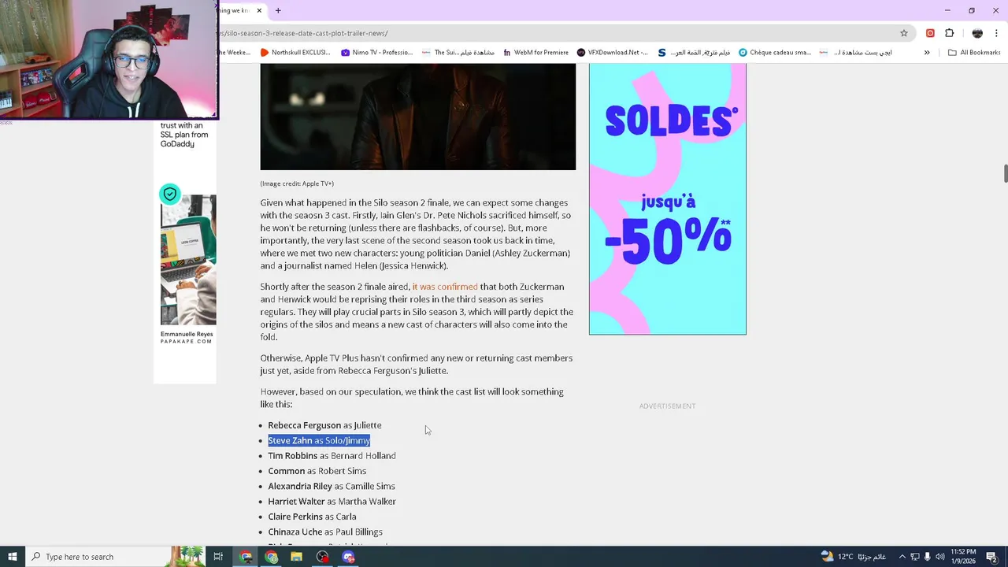This screenshot has width=1008, height=567.
Task: Open 'it was confirmed' article link
Action: (x=445, y=287)
